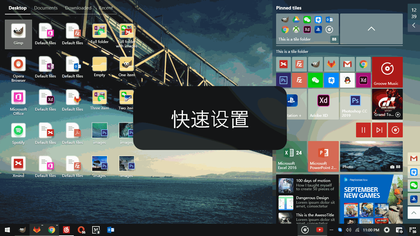Launch the Adobe XD large tile

coord(323,104)
